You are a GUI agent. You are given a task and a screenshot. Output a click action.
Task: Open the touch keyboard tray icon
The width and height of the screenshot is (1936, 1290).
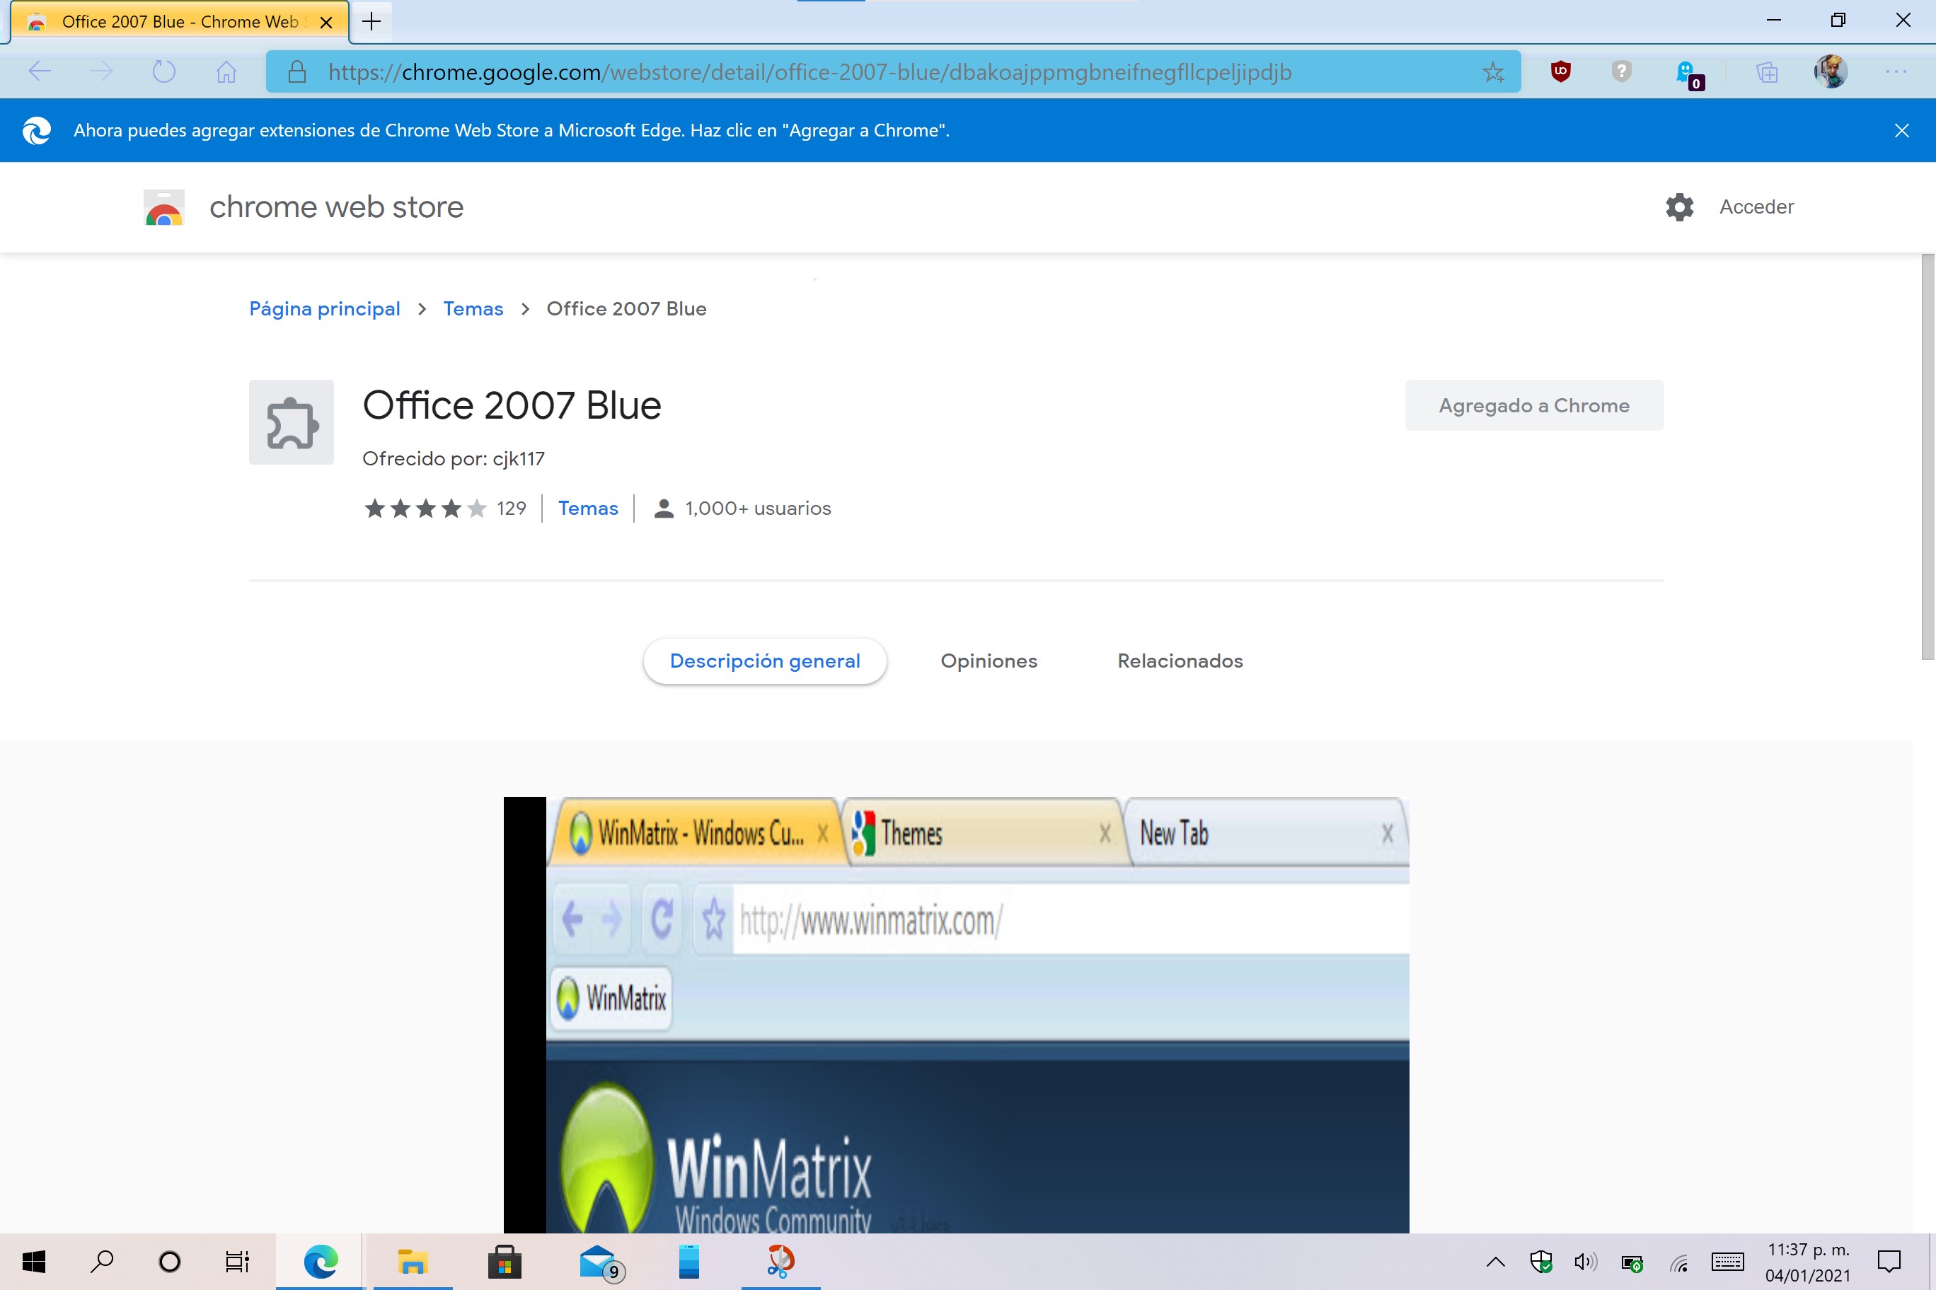tap(1727, 1262)
